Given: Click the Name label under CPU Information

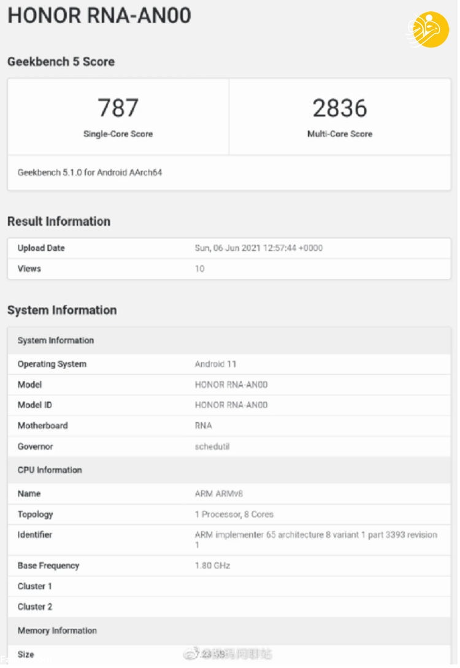Looking at the screenshot, I should pyautogui.click(x=29, y=493).
